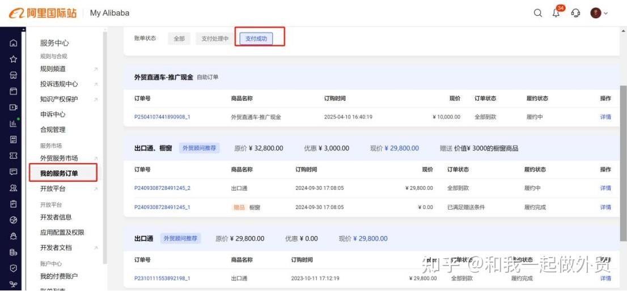
Task: Click the ticket coupon icon in sidebar
Action: (x=13, y=156)
